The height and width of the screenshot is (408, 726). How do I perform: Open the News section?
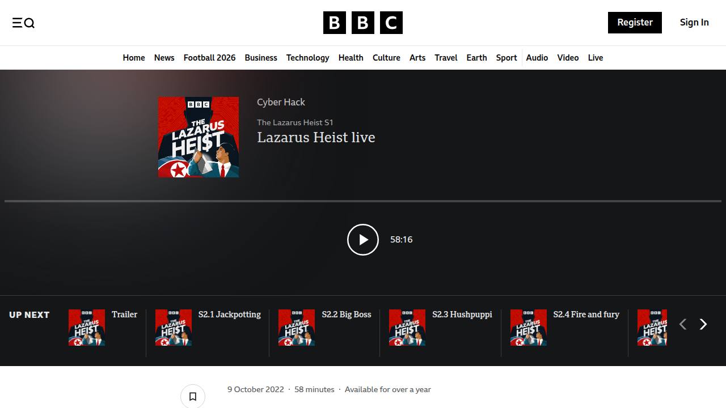tap(164, 58)
